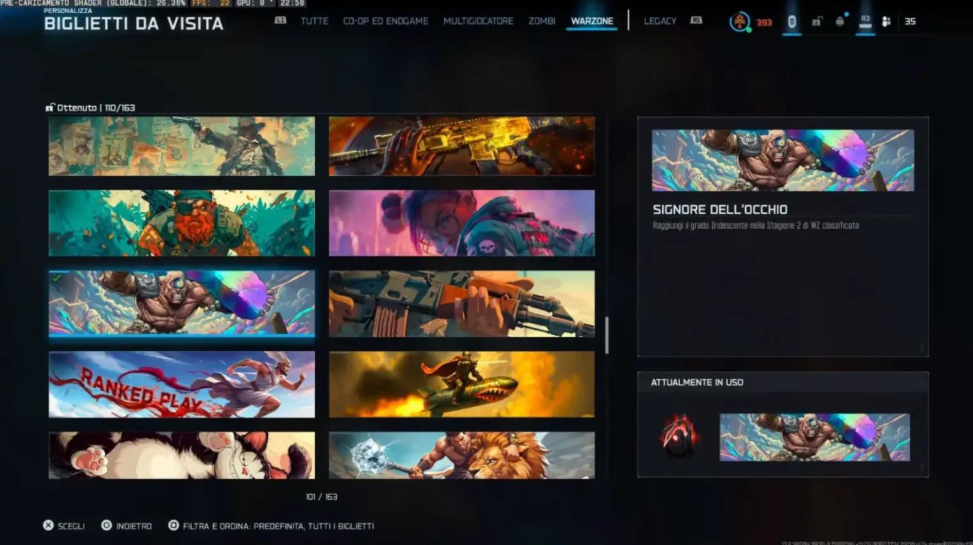Select the iridescent cyclops calling card in grid
Image resolution: width=973 pixels, height=545 pixels.
182,303
